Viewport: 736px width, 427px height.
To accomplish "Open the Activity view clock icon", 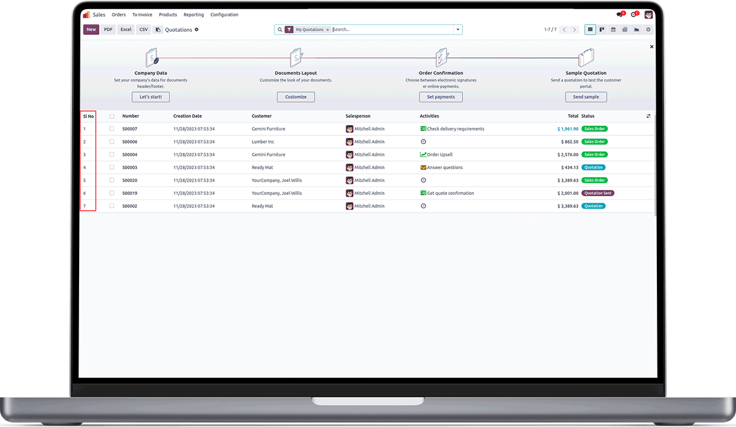I will pyautogui.click(x=648, y=29).
